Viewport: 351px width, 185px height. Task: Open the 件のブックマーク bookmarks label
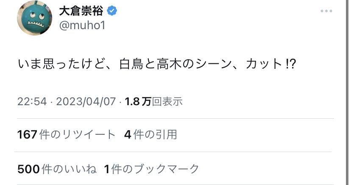pos(155,169)
